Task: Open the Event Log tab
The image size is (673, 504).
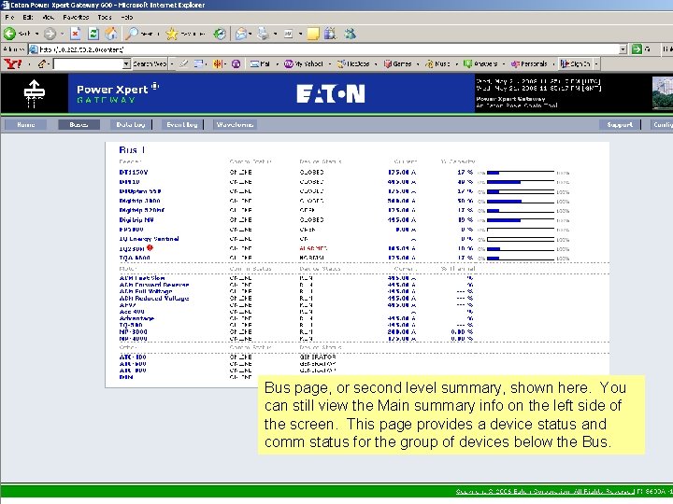Action: pyautogui.click(x=182, y=125)
